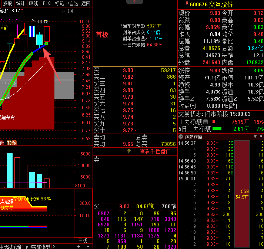Click the minus zoom button under the chart

(88, 246)
